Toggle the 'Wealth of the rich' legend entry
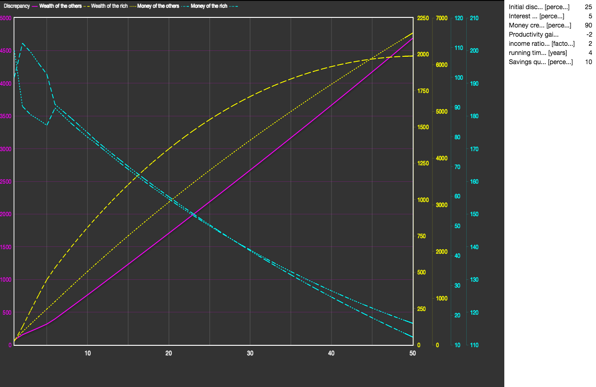Screen dimensions: 596x387 (109, 6)
